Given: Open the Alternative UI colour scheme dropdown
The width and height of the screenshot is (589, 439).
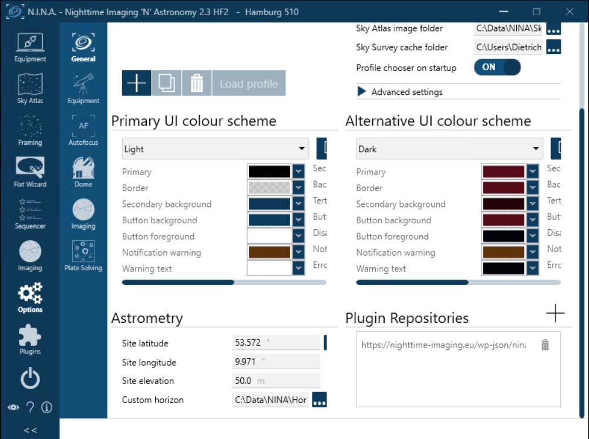Looking at the screenshot, I should 449,149.
